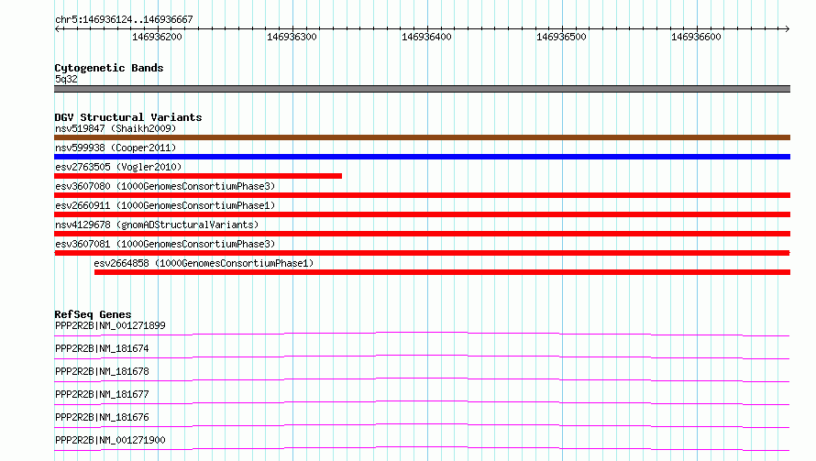
Task: Click the esv2664858 (1000GenomesConsortiumPhase1) label
Action: click(204, 263)
